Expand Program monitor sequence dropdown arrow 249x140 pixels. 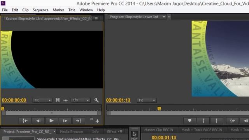[x=164, y=17]
